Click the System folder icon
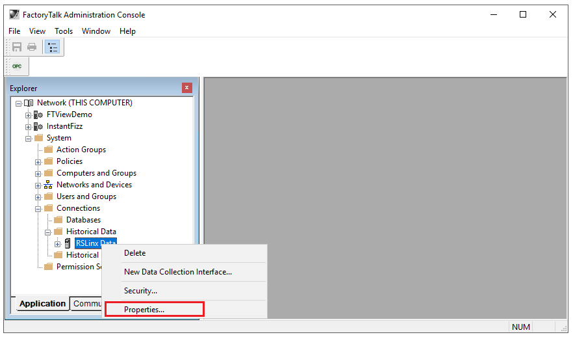The width and height of the screenshot is (573, 337). (x=39, y=138)
